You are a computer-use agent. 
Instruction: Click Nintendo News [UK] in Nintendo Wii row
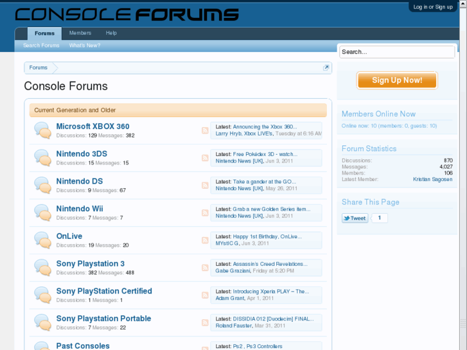pyautogui.click(x=239, y=216)
